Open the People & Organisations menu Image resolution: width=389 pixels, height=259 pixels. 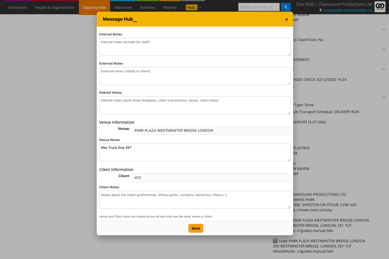[54, 7]
